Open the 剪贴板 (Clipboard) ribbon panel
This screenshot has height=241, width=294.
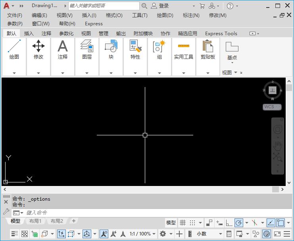coord(208,49)
